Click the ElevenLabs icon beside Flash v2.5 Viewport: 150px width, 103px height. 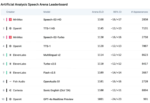10,73
